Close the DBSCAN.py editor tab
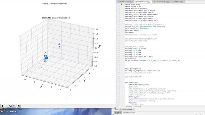This screenshot has width=205, height=115. point(184,2)
